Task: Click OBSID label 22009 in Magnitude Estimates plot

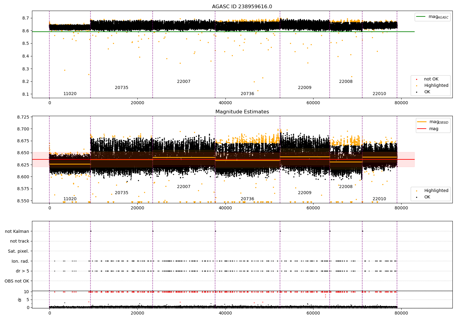Action: [x=305, y=193]
